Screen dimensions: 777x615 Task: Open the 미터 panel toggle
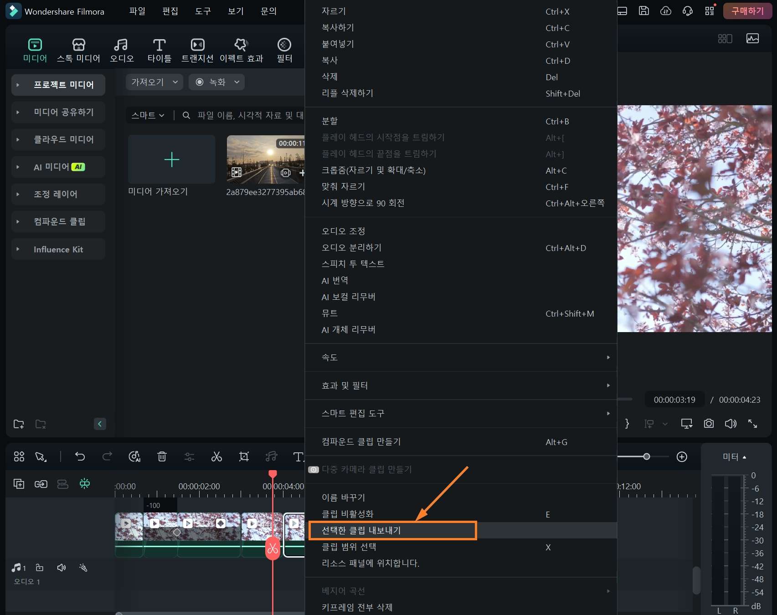[734, 456]
